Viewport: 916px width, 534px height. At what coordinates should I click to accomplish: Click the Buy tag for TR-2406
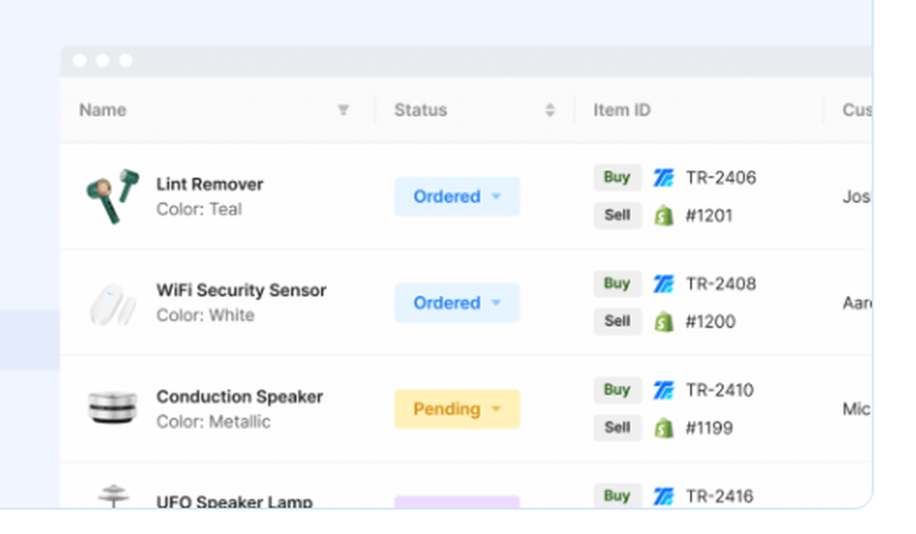tap(616, 178)
